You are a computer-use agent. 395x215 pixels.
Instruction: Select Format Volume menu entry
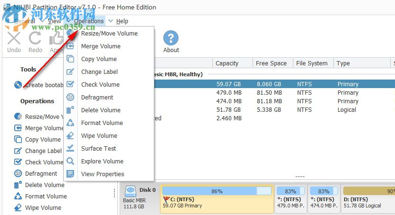(x=102, y=123)
